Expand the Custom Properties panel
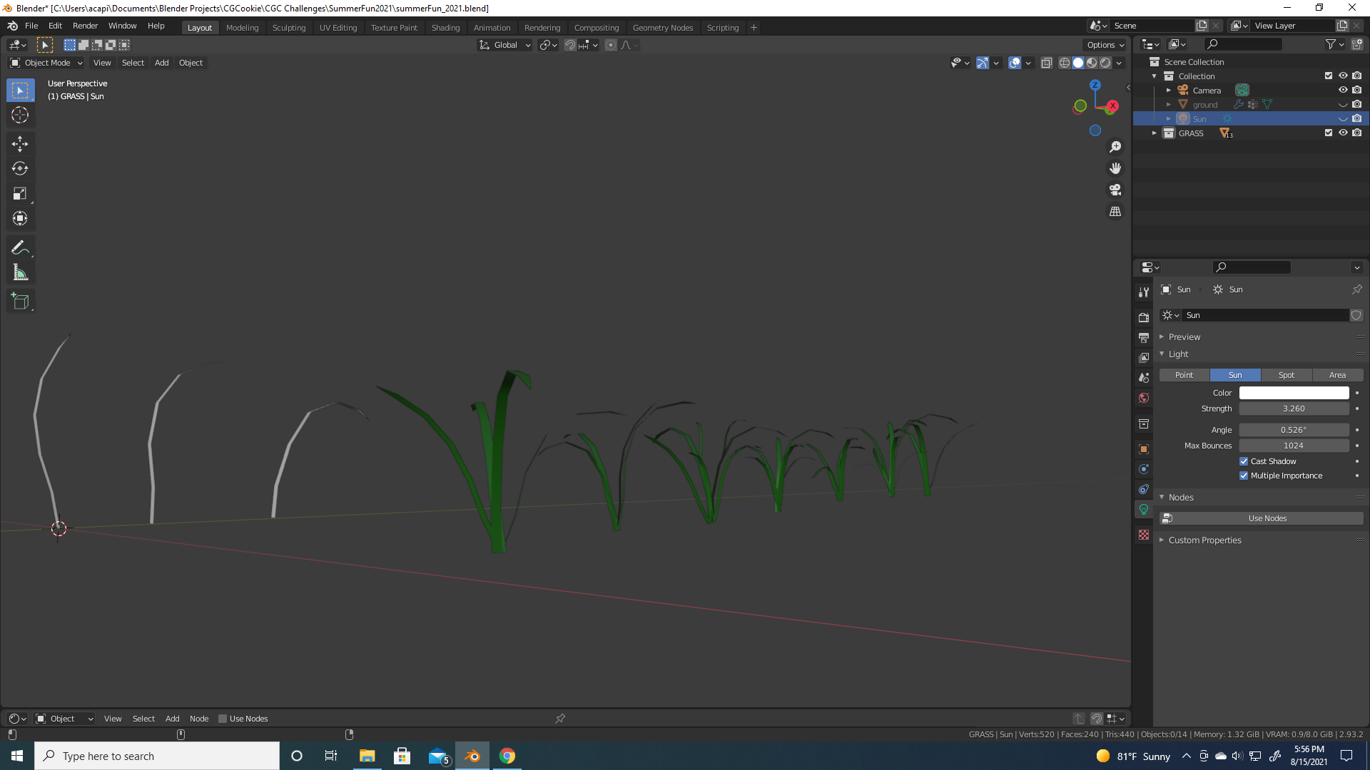The image size is (1370, 770). [x=1204, y=540]
